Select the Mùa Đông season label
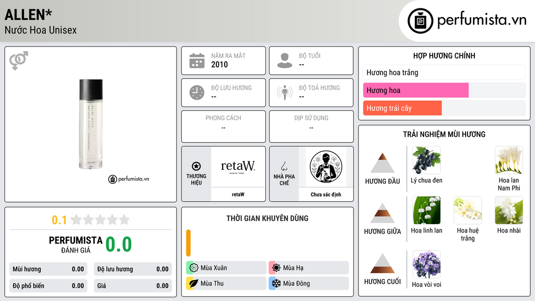535x301 pixels. pyautogui.click(x=296, y=283)
